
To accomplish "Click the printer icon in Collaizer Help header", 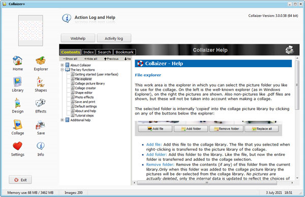I will point(290,50).
